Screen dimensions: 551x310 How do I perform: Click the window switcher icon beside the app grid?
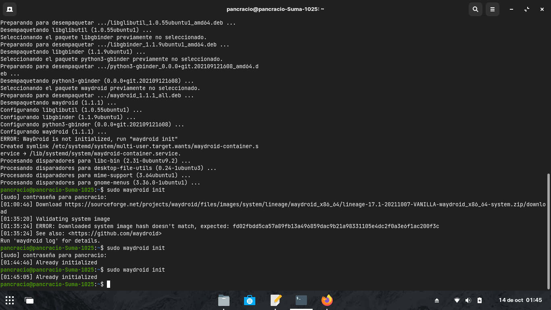coord(29,300)
